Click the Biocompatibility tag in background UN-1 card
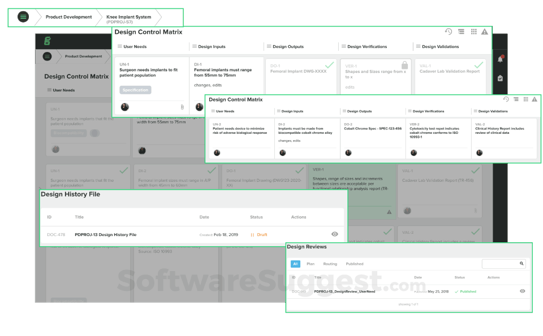 (x=68, y=133)
